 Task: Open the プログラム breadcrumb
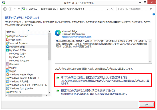point(33,9)
